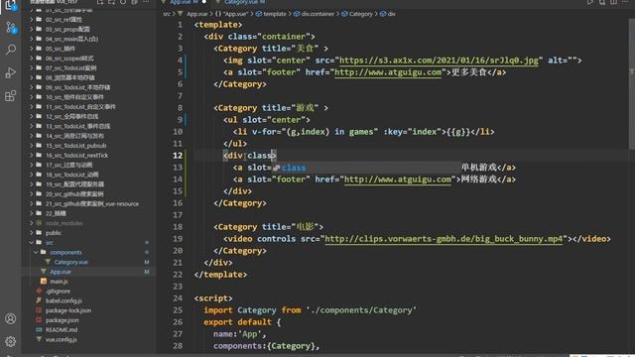The image size is (635, 357).
Task: Expand the node_modules folder
Action: pos(31,223)
